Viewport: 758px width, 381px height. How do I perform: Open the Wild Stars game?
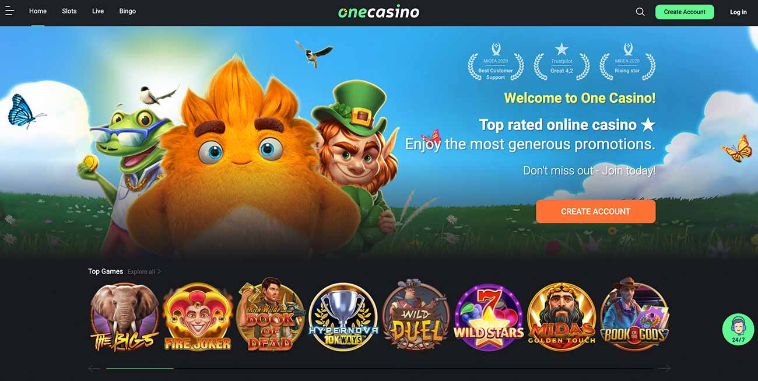pyautogui.click(x=489, y=317)
